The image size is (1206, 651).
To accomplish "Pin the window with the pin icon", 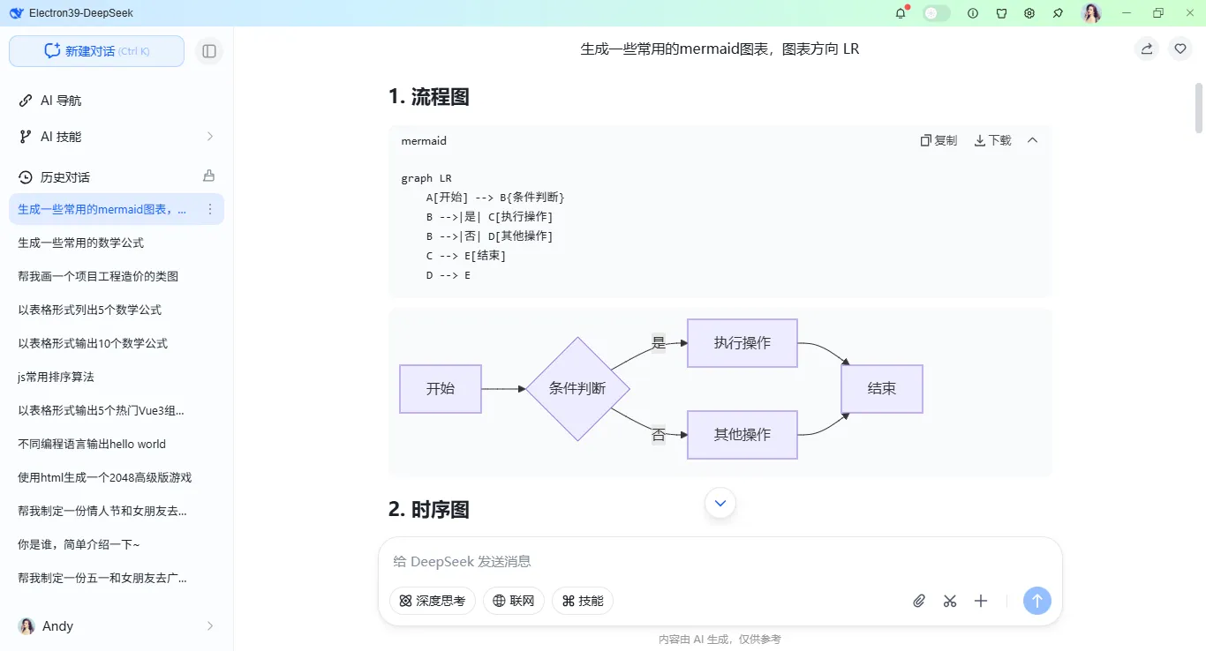I will [1057, 13].
